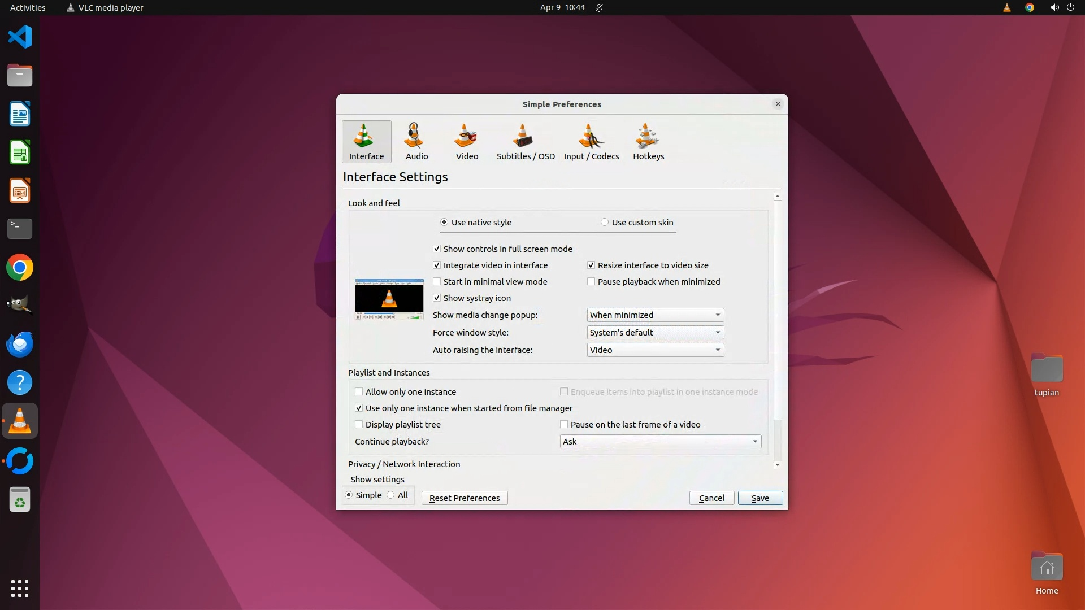Click VLC tray icon in top bar

click(x=1006, y=7)
